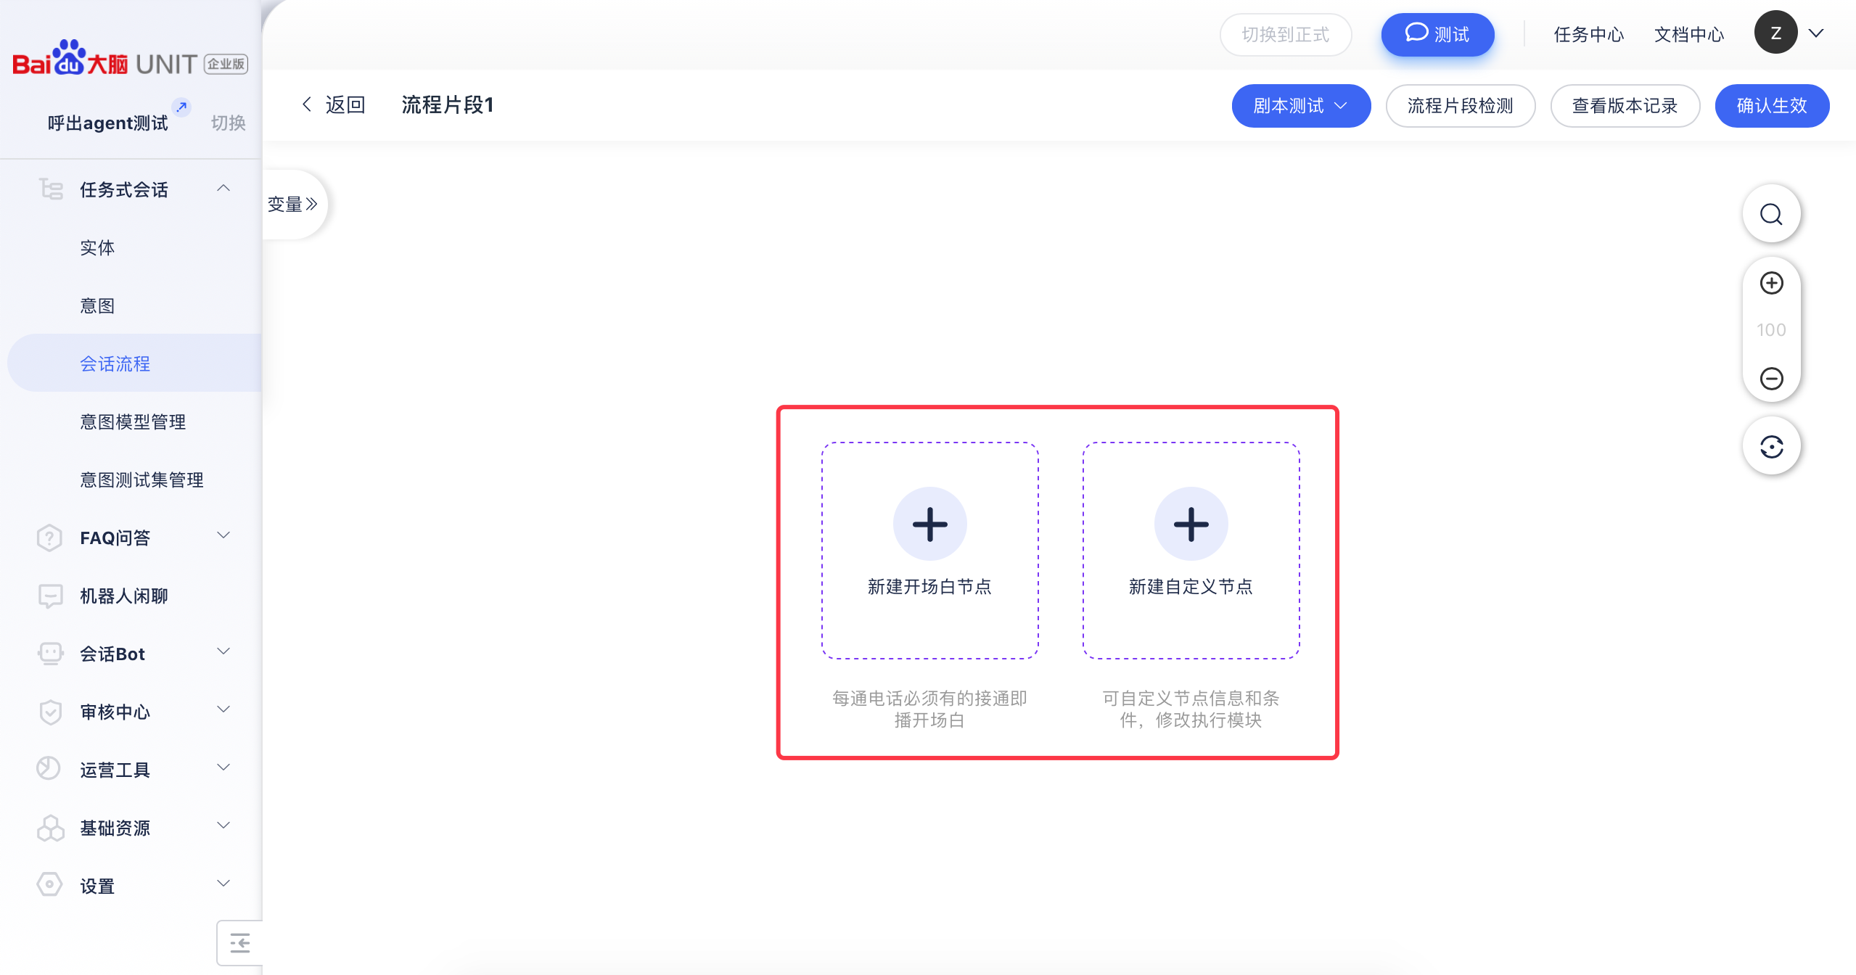Open 意图模型管理 sidebar item

[x=133, y=421]
